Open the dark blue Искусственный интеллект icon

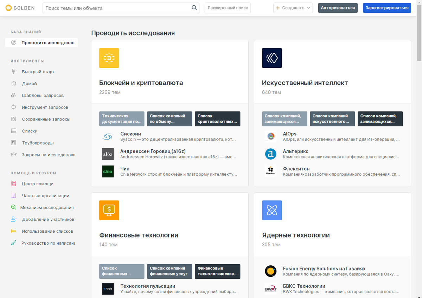tap(272, 58)
